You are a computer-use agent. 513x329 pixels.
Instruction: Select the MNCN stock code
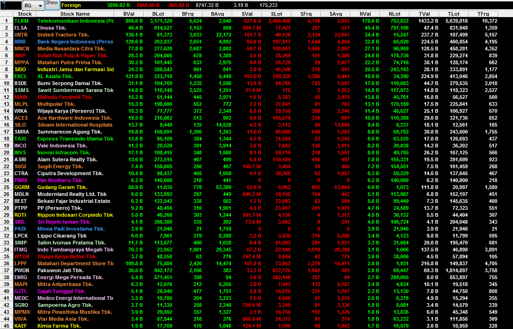coord(22,49)
